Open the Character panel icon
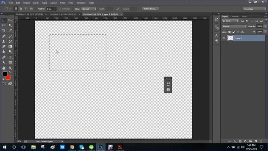Viewport: 268px width, 151px height. [216, 35]
